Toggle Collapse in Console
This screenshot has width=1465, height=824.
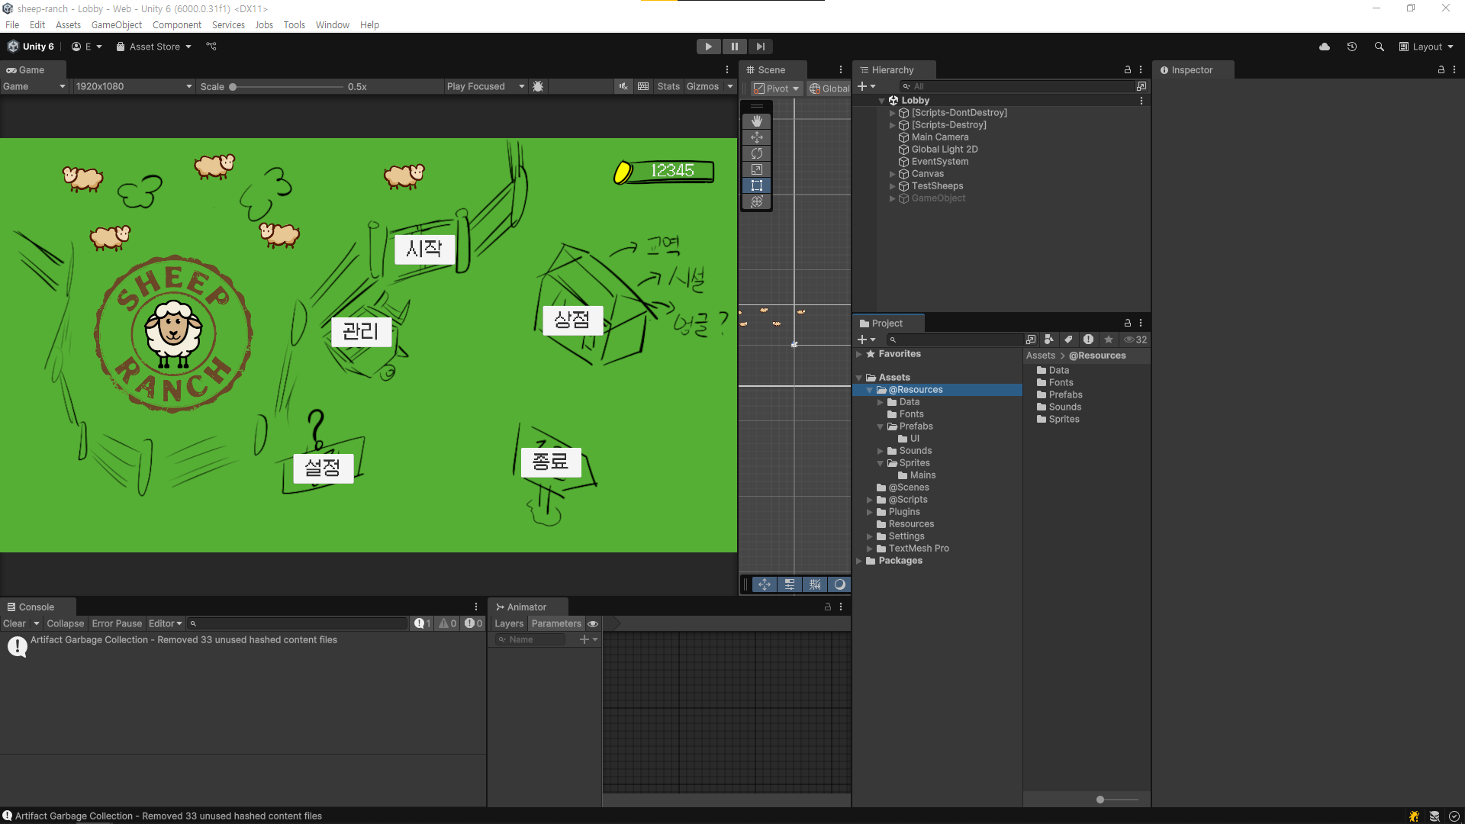(65, 623)
